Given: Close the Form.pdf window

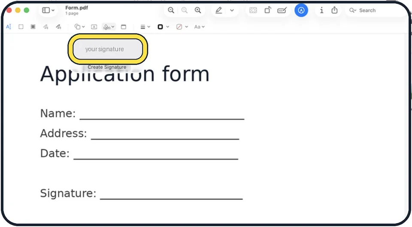Looking at the screenshot, I should [9, 10].
